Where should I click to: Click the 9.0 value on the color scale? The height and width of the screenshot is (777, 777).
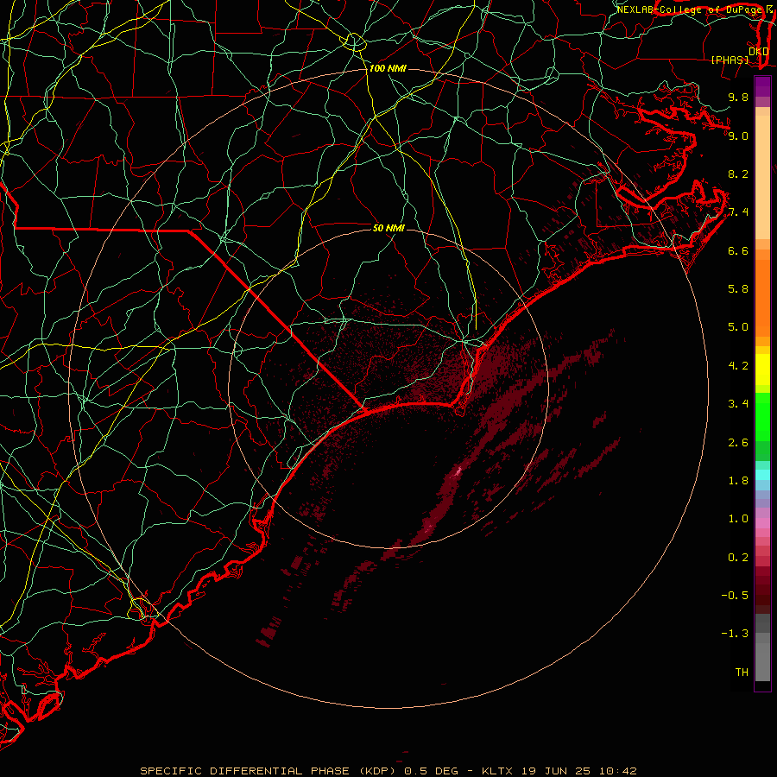[x=738, y=136]
